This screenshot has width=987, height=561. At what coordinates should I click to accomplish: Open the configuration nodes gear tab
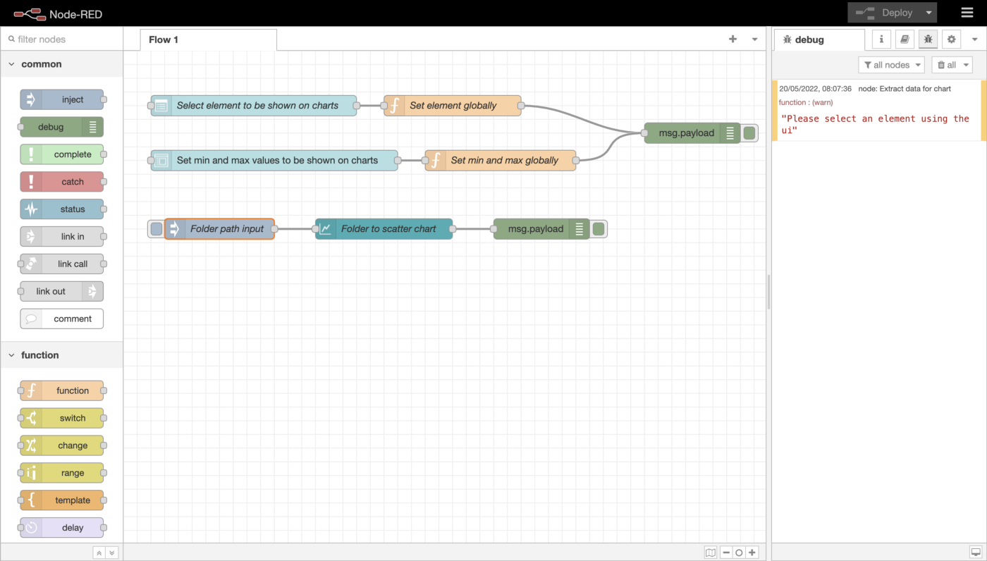point(952,39)
